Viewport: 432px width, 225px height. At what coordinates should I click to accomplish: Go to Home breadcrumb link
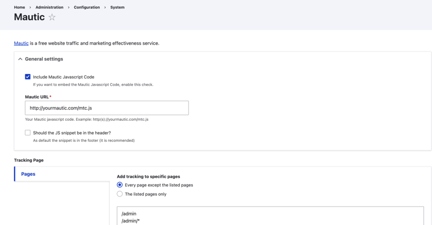[x=20, y=7]
